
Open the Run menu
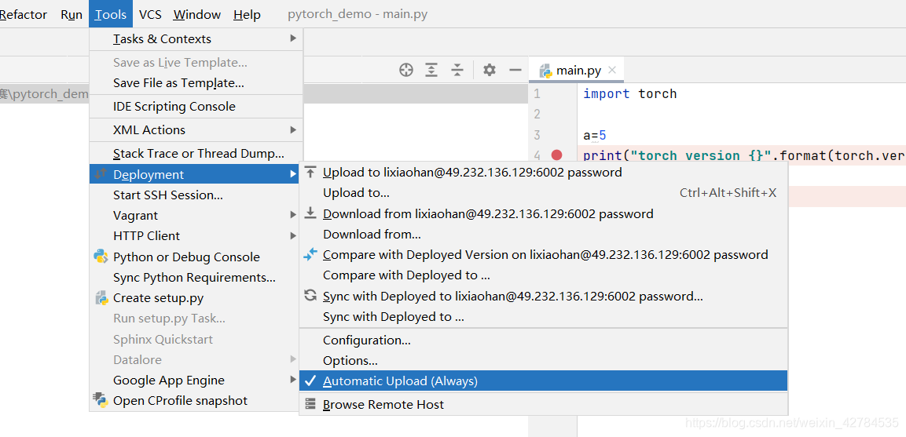tap(71, 14)
